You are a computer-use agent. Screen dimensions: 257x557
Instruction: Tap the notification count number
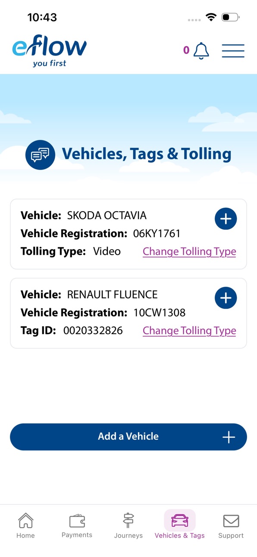pyautogui.click(x=186, y=50)
